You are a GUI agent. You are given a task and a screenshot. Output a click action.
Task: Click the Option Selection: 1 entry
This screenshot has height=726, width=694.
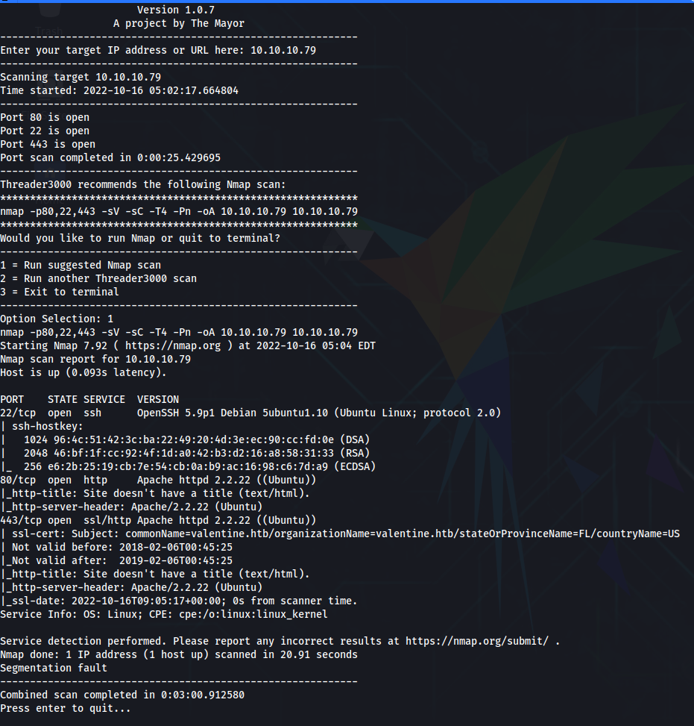(57, 319)
